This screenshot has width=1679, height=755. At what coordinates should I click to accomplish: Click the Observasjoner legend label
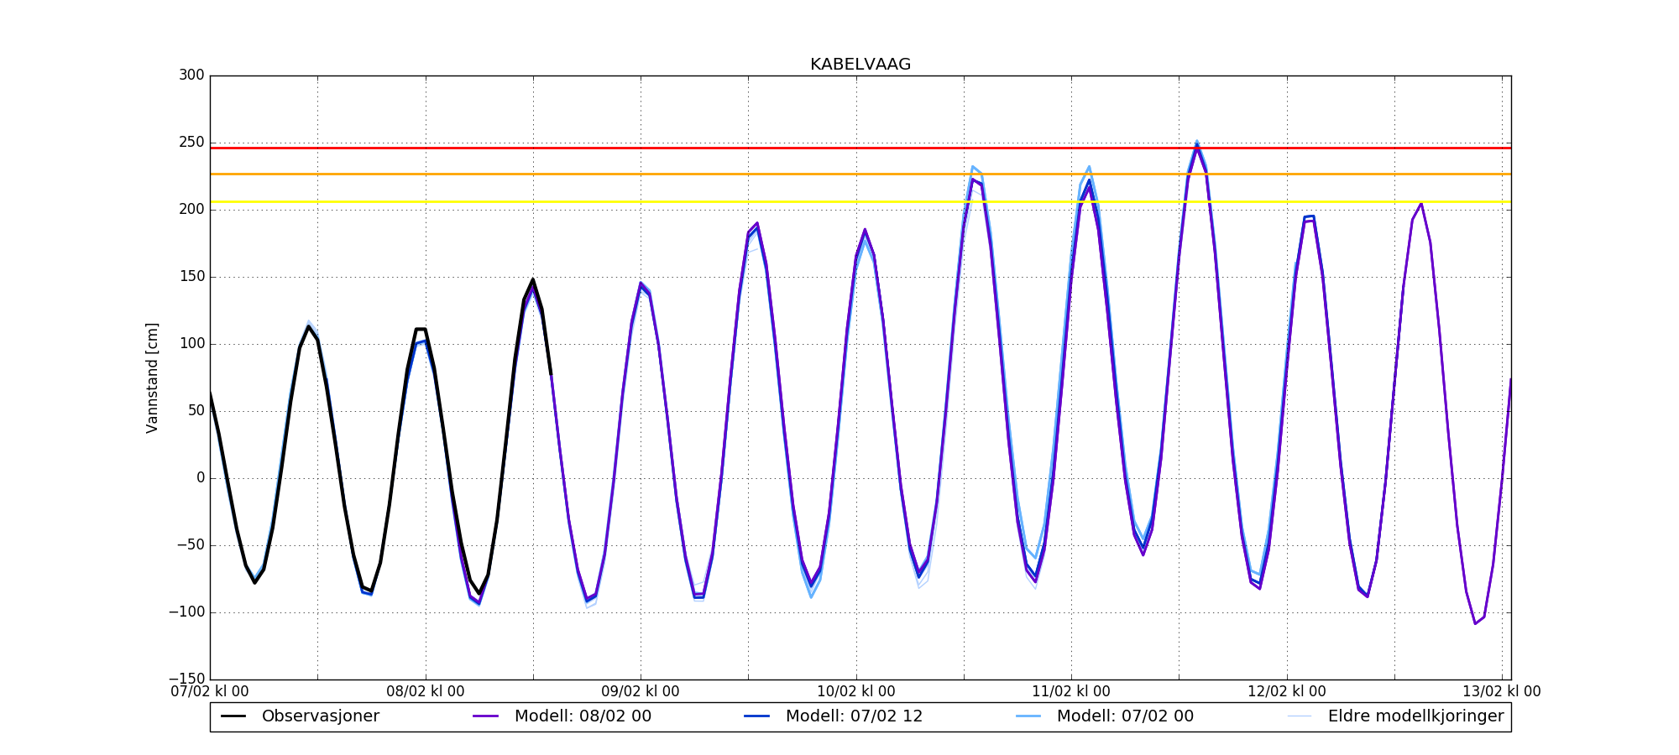pos(321,716)
